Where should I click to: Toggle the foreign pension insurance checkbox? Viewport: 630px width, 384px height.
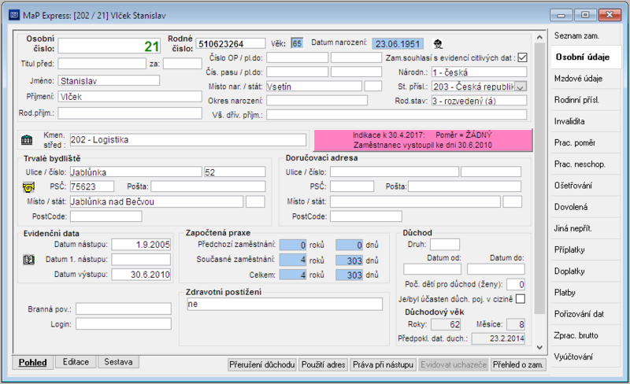pos(521,299)
